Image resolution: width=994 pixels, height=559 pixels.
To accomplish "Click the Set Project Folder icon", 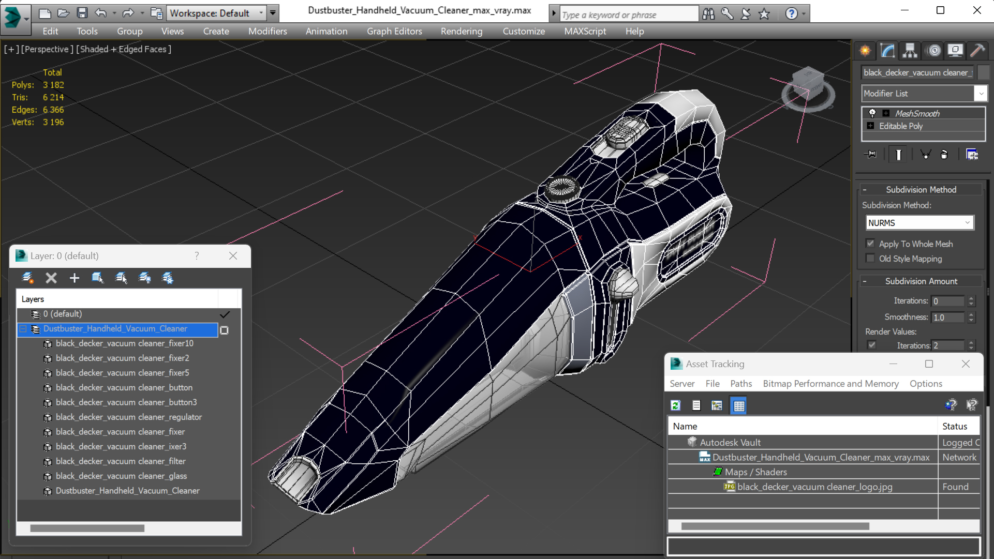I will pyautogui.click(x=156, y=13).
